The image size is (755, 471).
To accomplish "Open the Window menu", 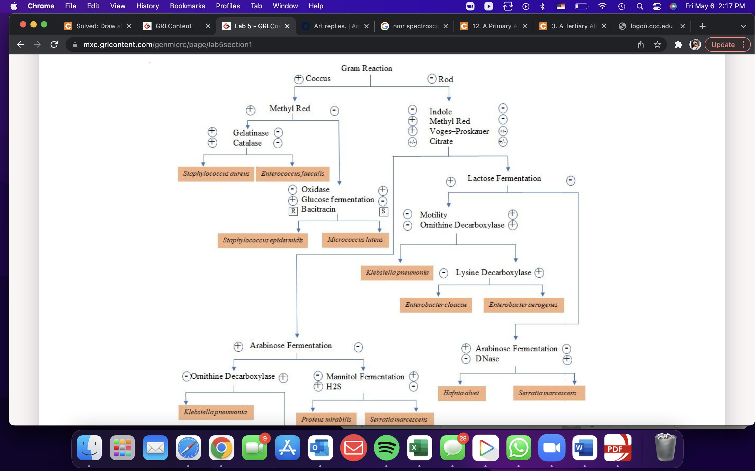I will pyautogui.click(x=285, y=6).
